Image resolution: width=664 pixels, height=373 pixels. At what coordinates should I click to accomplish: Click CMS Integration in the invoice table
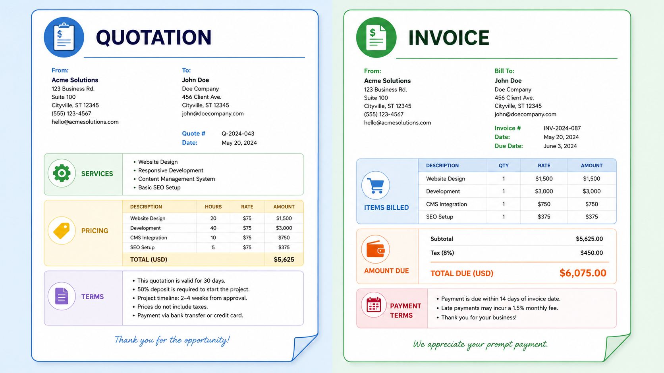446,204
